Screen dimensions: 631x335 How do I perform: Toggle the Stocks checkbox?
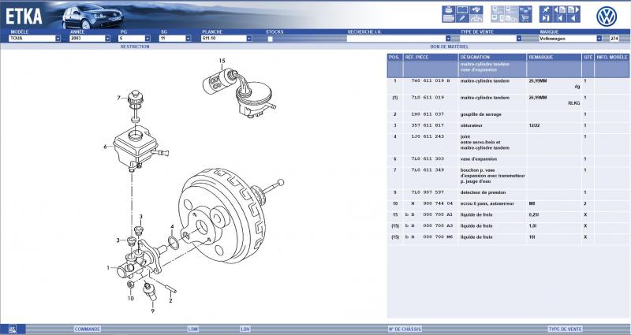271,38
